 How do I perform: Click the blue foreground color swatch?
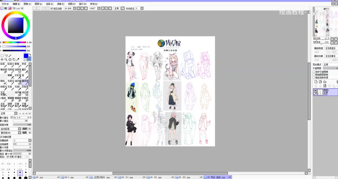pos(26,56)
